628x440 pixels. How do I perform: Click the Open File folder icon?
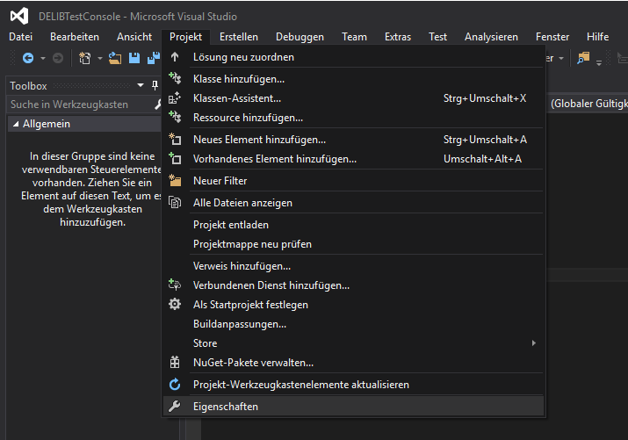coord(115,58)
